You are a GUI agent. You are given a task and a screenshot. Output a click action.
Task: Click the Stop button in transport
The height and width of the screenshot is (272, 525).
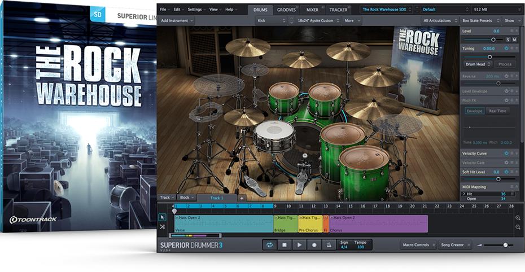(x=285, y=245)
